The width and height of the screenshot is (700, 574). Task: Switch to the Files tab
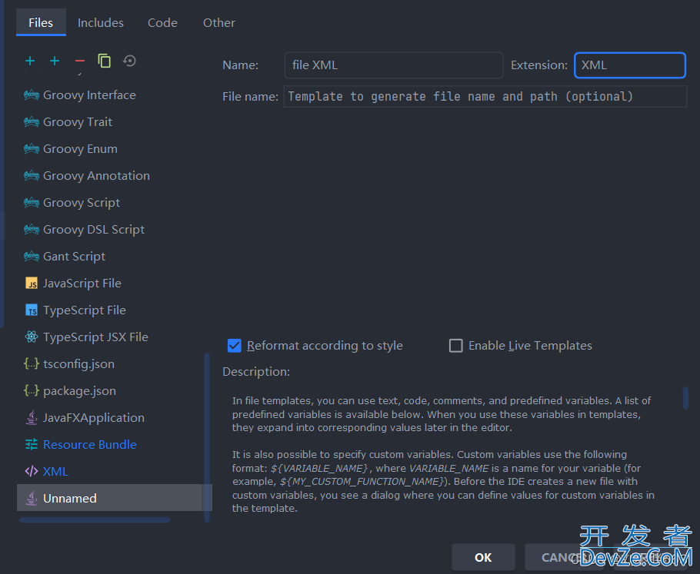click(41, 23)
